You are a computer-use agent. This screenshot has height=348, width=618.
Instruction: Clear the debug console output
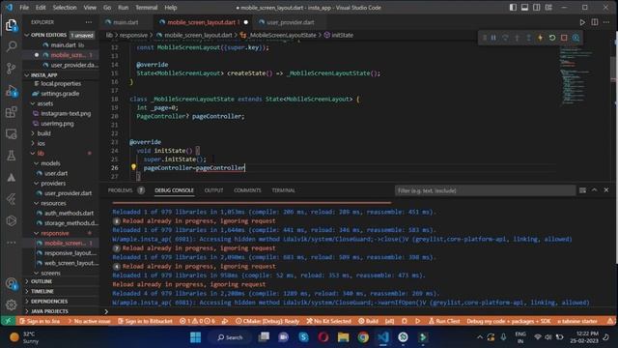point(582,190)
